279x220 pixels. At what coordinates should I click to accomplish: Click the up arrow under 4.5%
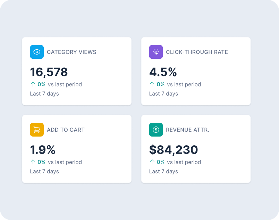(152, 84)
